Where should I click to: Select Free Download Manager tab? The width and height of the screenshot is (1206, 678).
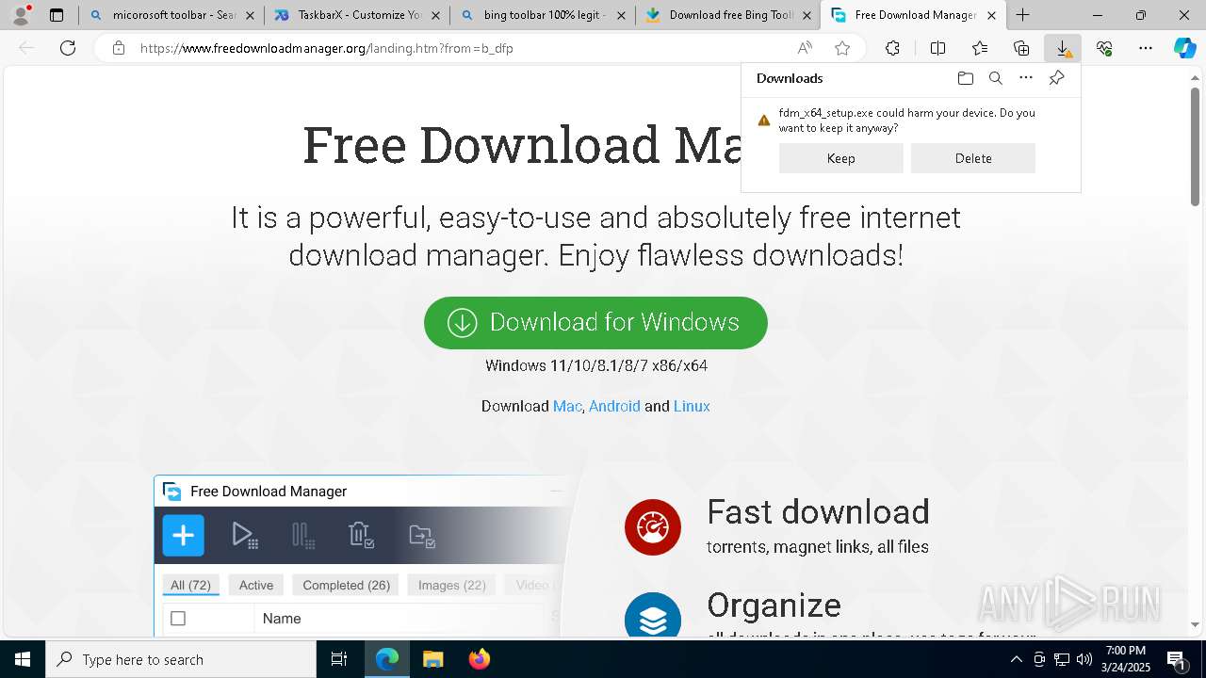(912, 15)
